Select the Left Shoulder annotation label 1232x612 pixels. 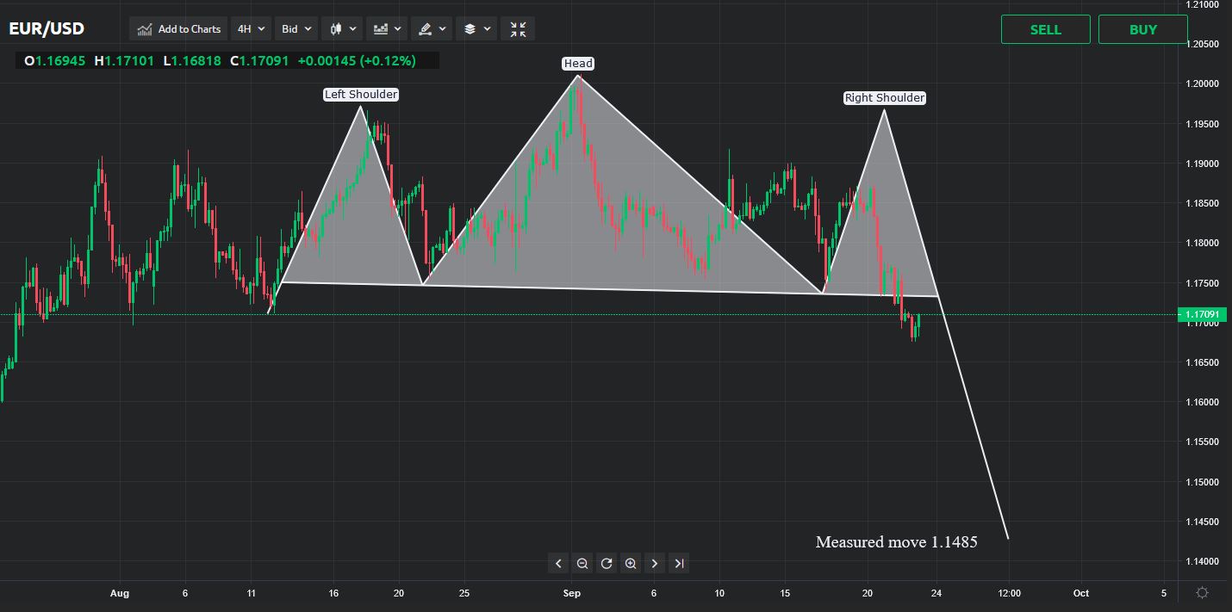click(361, 94)
